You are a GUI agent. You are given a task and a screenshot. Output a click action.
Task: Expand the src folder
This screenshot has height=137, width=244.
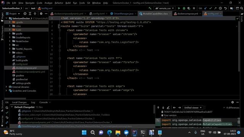click(x=10, y=45)
